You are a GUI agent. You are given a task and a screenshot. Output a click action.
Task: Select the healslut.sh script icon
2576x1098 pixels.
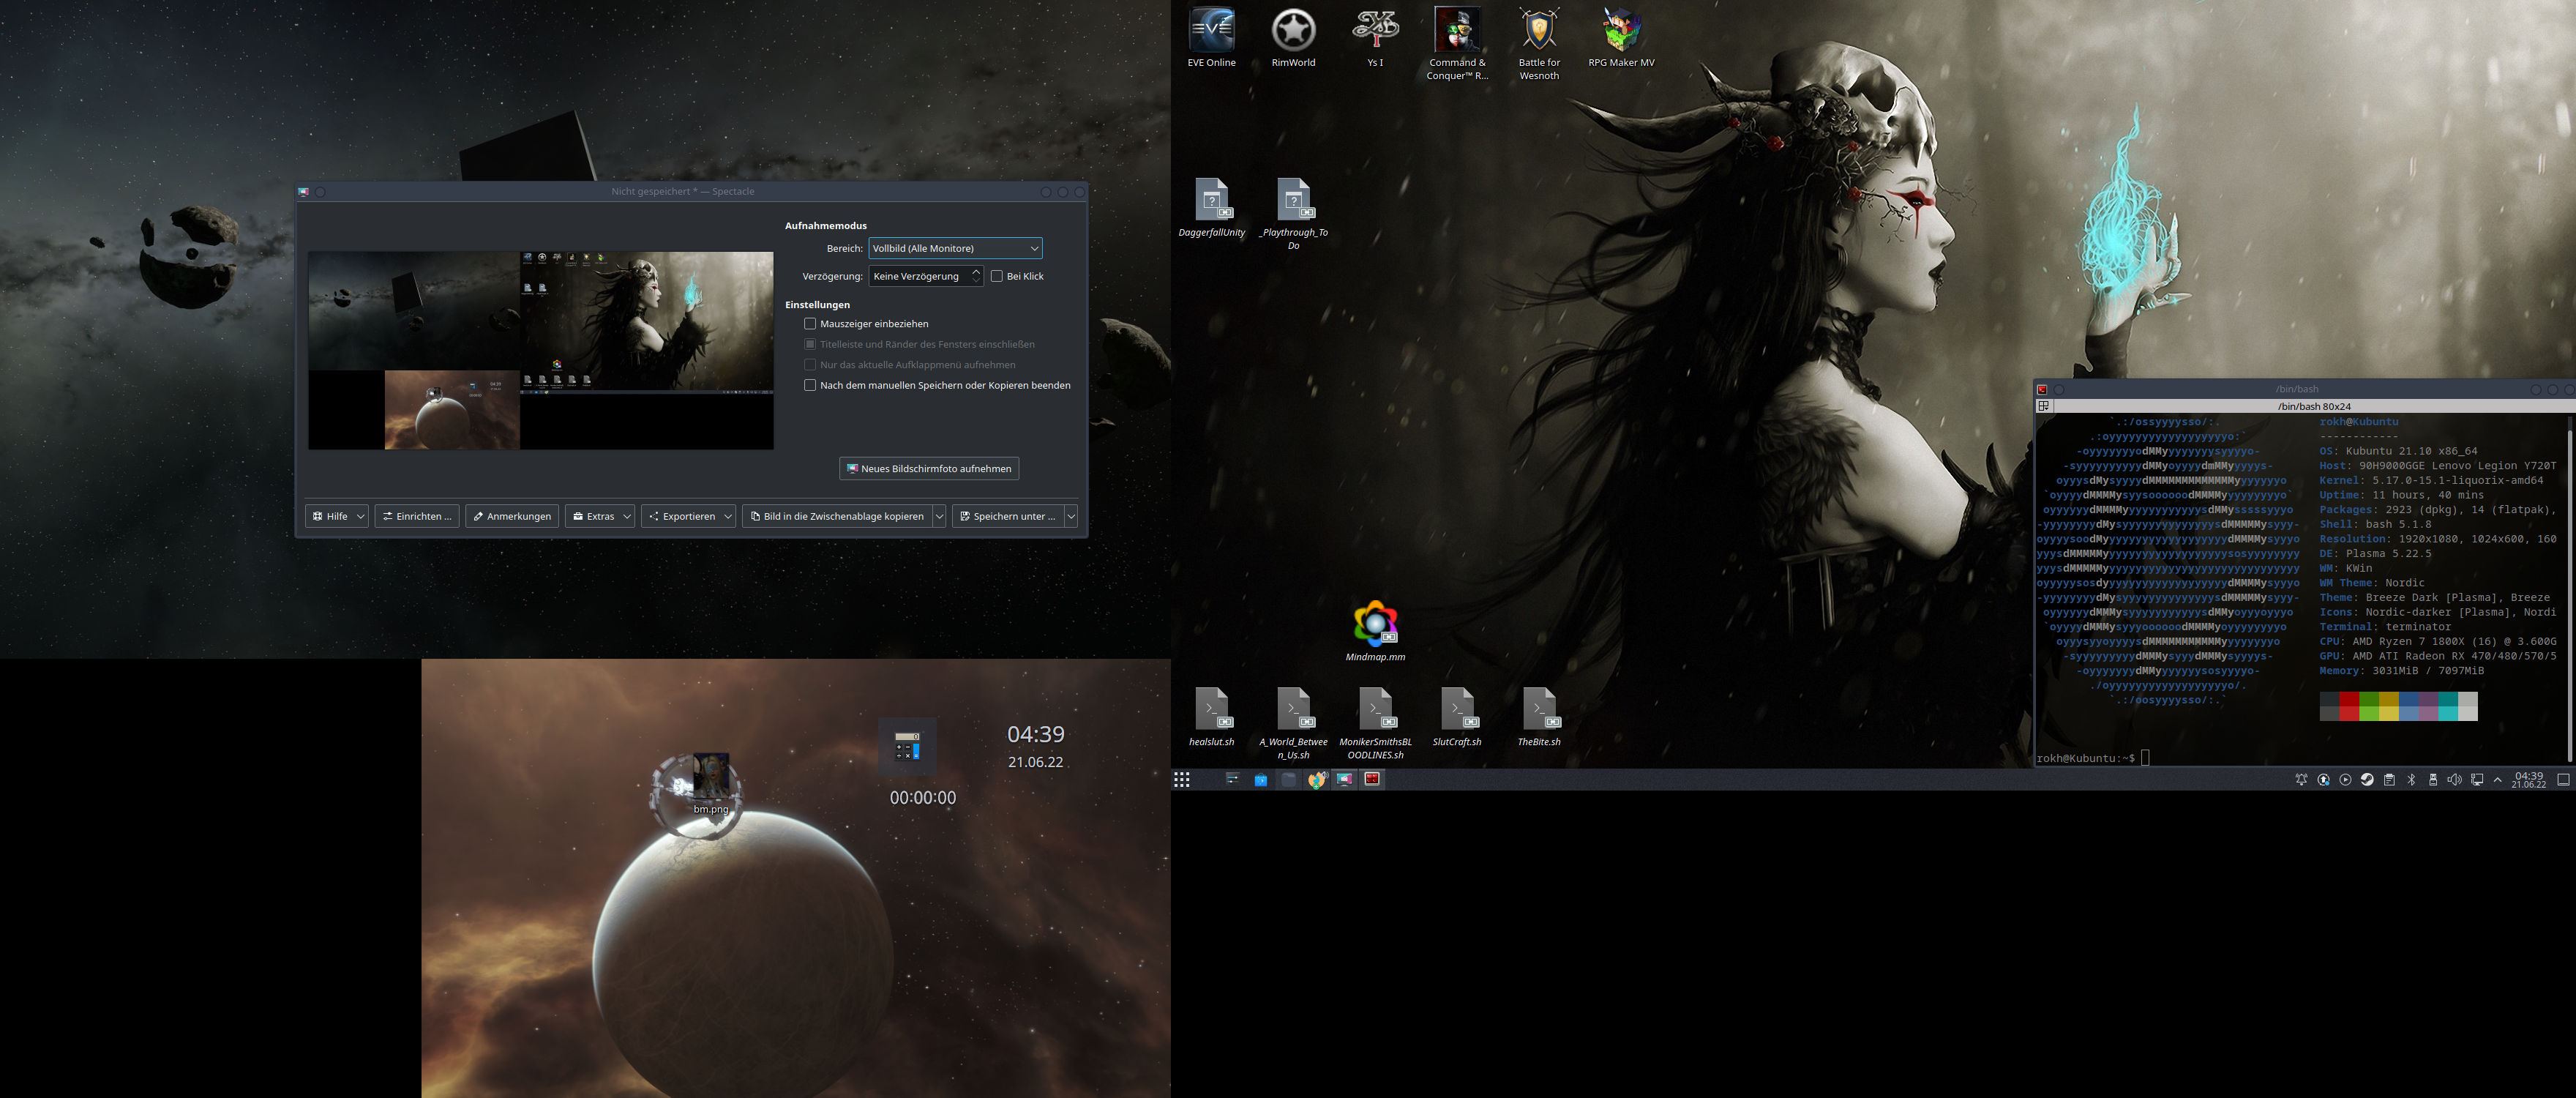pos(1211,717)
